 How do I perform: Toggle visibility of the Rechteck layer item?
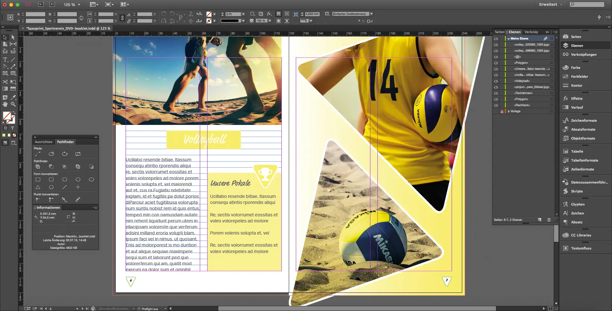(x=496, y=105)
